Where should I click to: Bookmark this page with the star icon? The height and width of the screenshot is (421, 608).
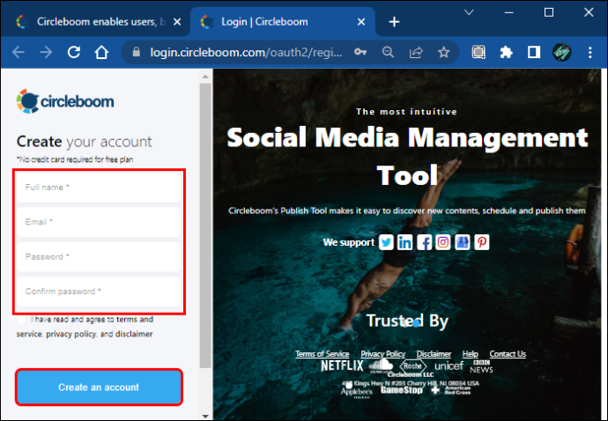(443, 52)
